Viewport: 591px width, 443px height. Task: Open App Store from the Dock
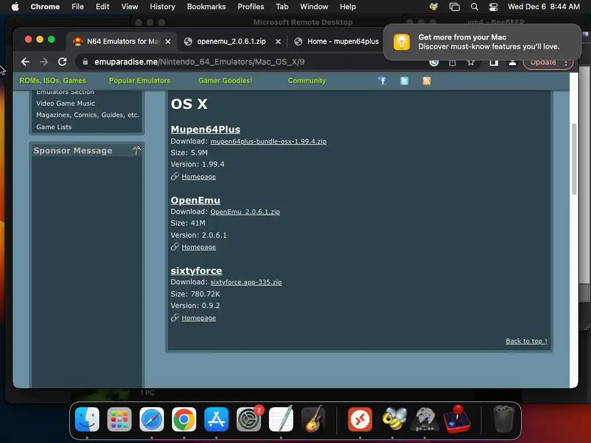[216, 419]
